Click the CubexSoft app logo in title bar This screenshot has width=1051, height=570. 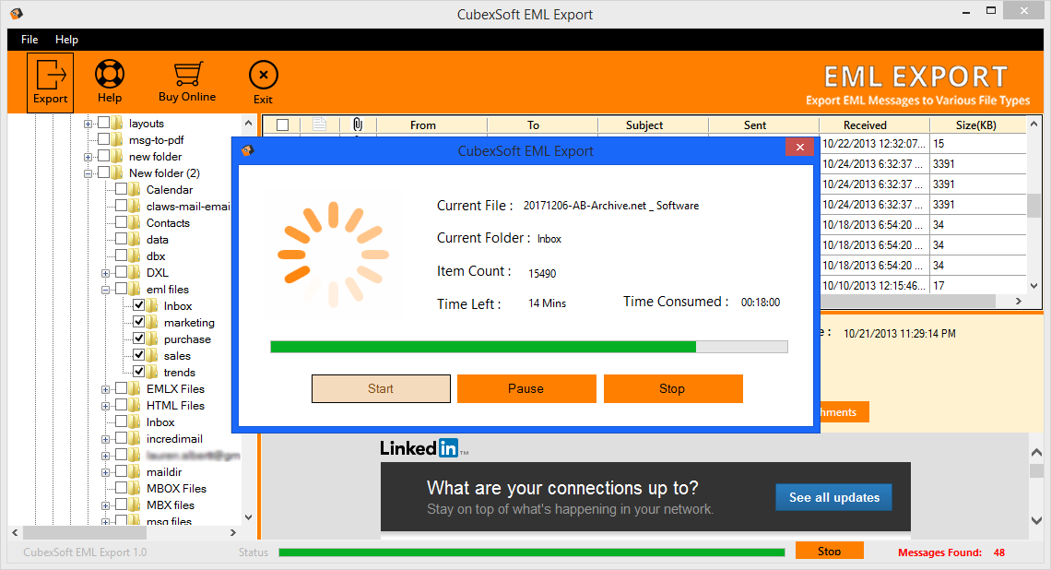click(17, 14)
